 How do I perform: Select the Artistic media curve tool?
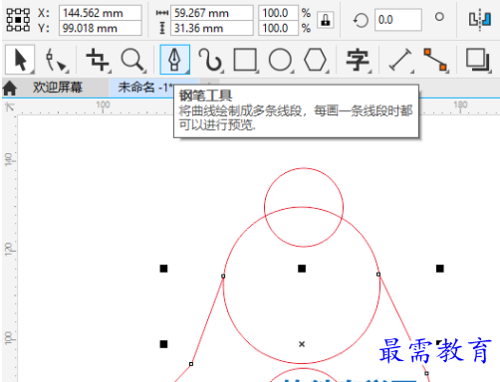[x=210, y=60]
